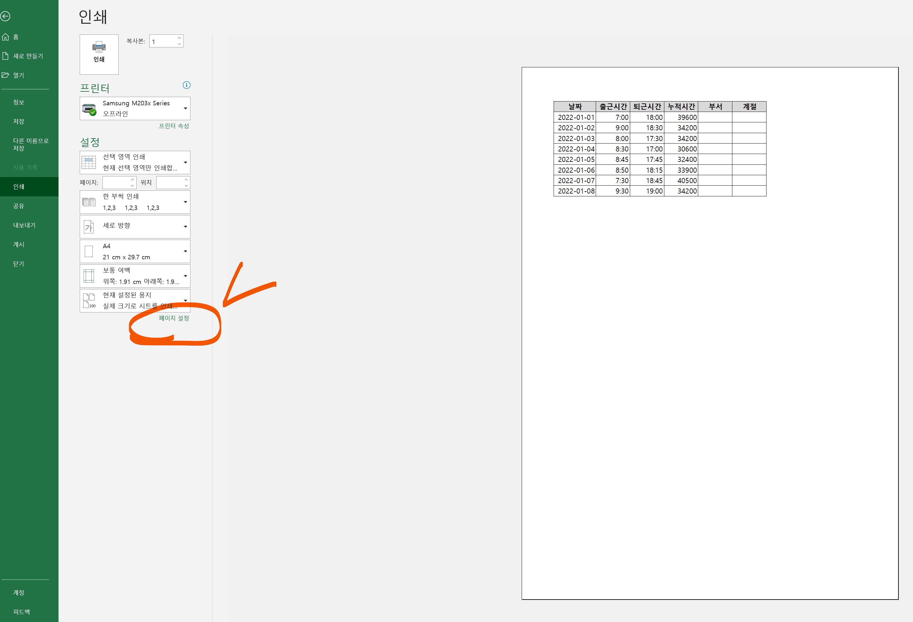Open the normal margins dropdown

(x=185, y=276)
